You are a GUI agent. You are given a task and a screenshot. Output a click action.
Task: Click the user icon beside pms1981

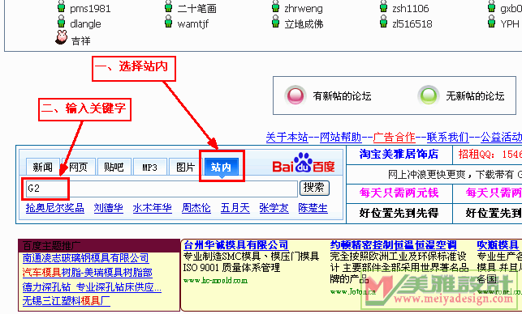(x=61, y=6)
